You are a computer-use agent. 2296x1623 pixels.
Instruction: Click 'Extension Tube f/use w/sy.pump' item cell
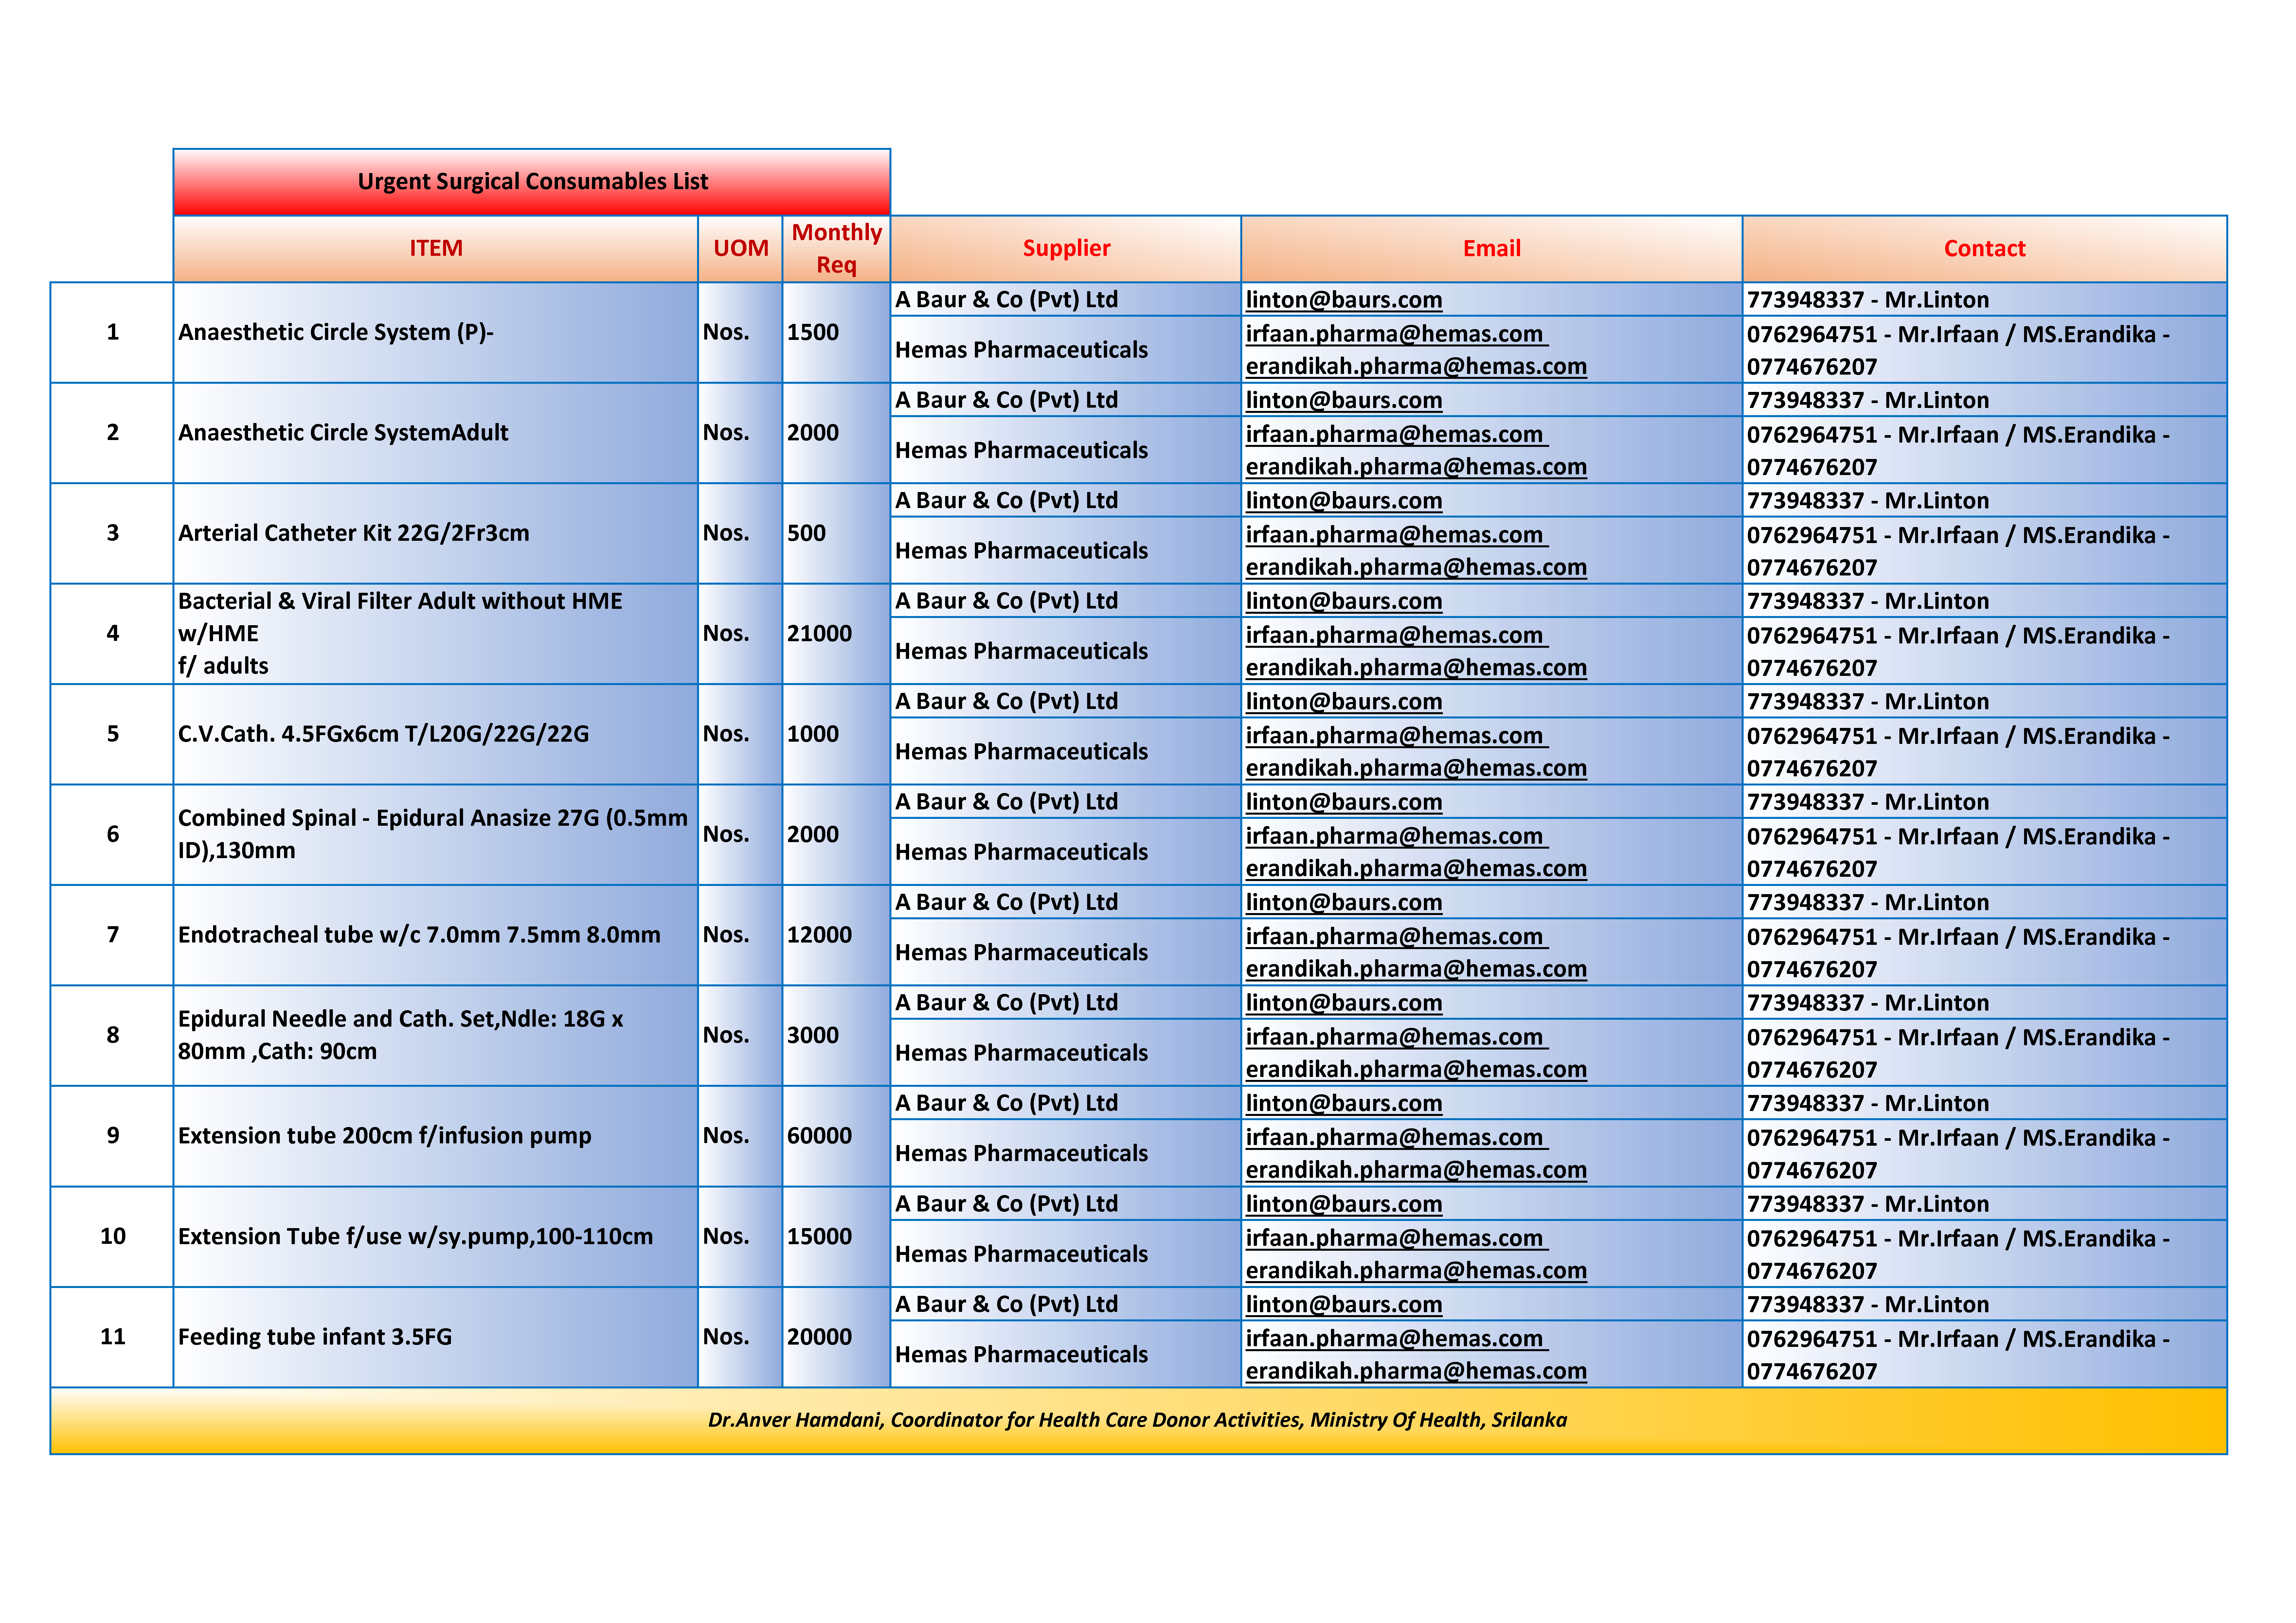pos(436,1237)
